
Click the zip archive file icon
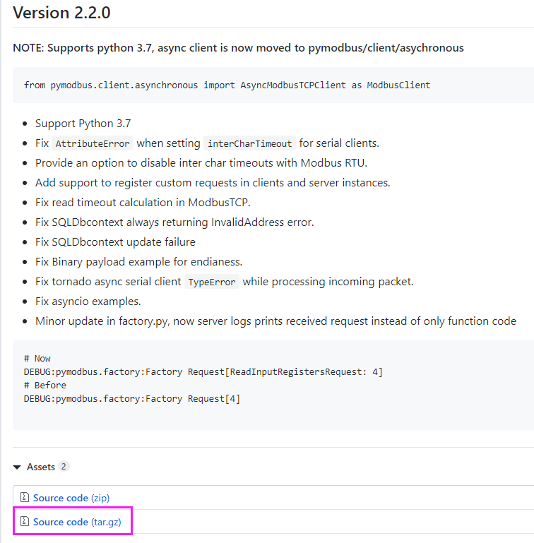(25, 498)
